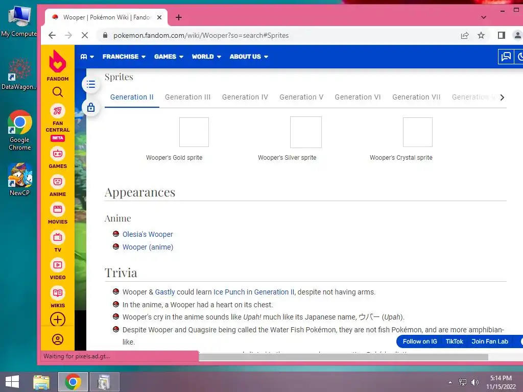Expand the WORLD dropdown menu
Image resolution: width=523 pixels, height=392 pixels.
(x=206, y=57)
